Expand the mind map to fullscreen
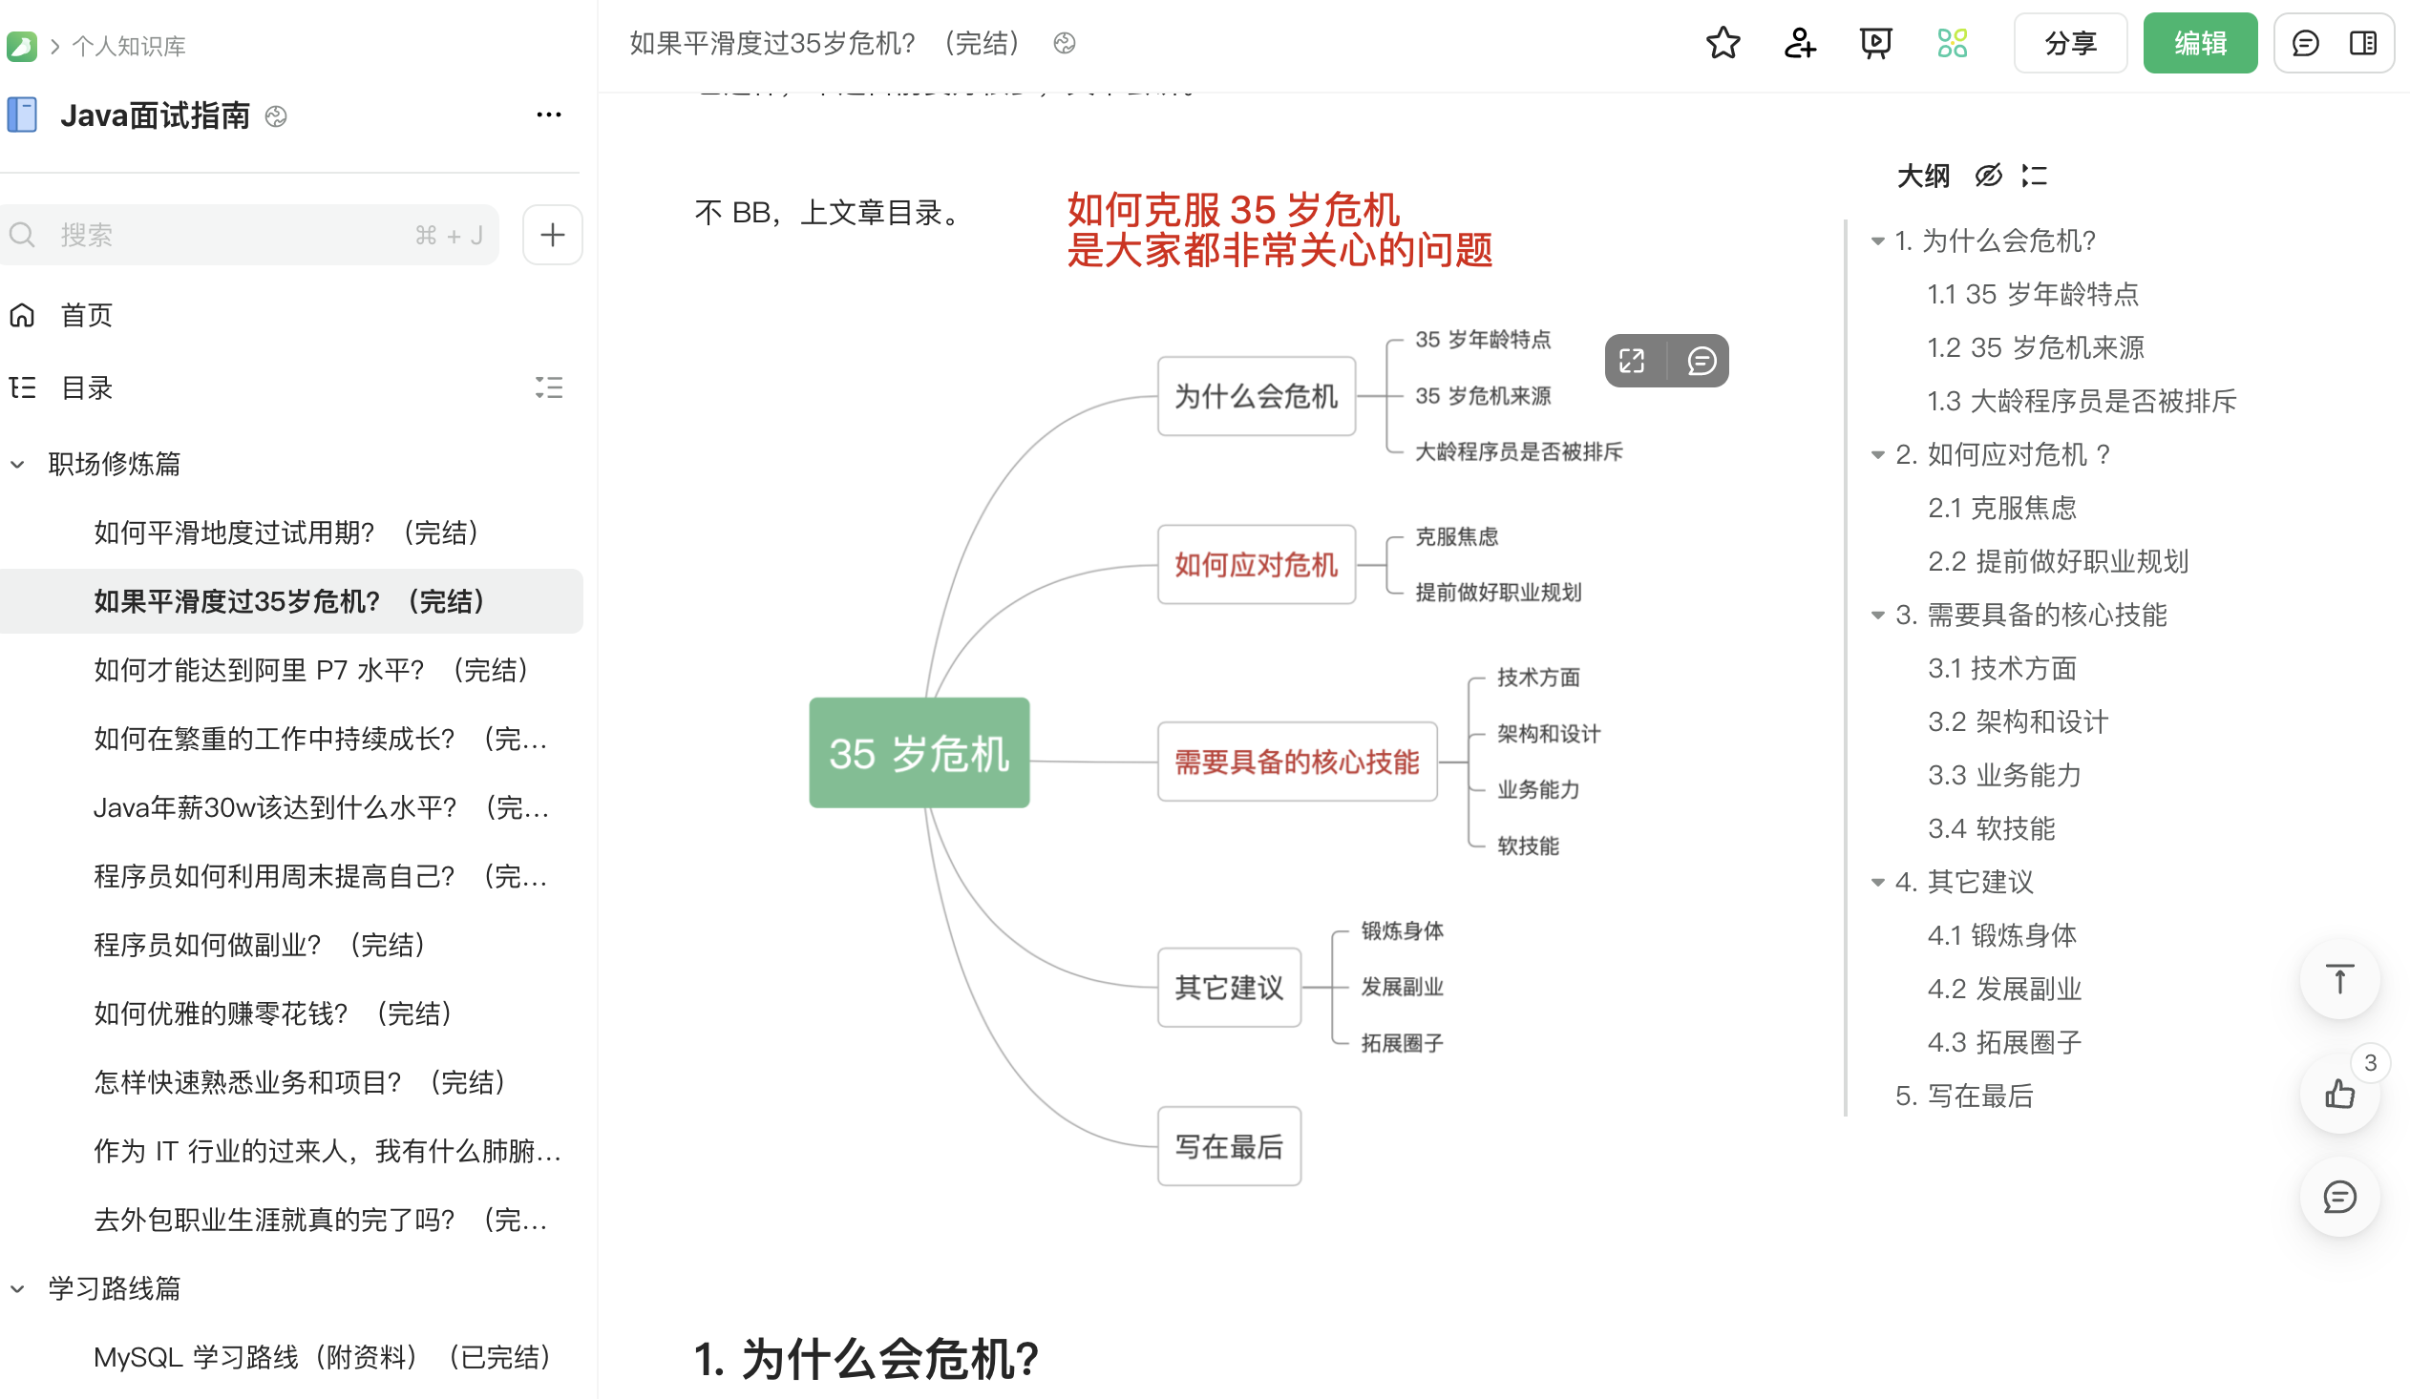2410x1399 pixels. point(1633,361)
